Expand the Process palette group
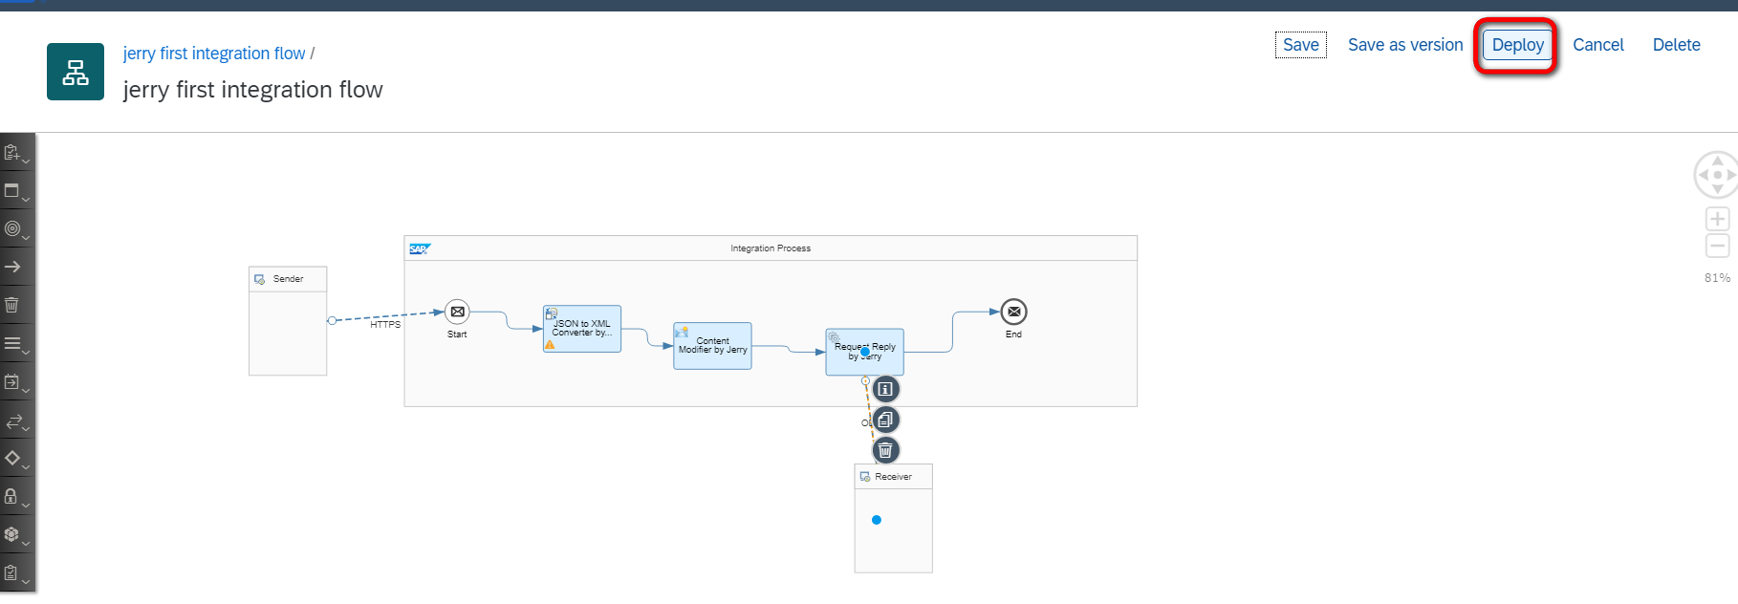 tap(15, 191)
